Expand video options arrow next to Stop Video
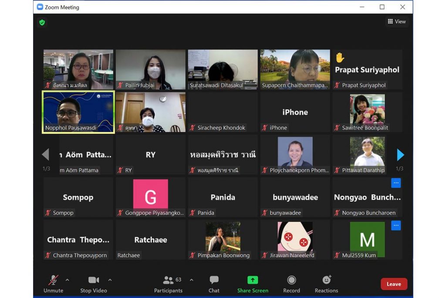This screenshot has height=298, width=446. pyautogui.click(x=110, y=280)
